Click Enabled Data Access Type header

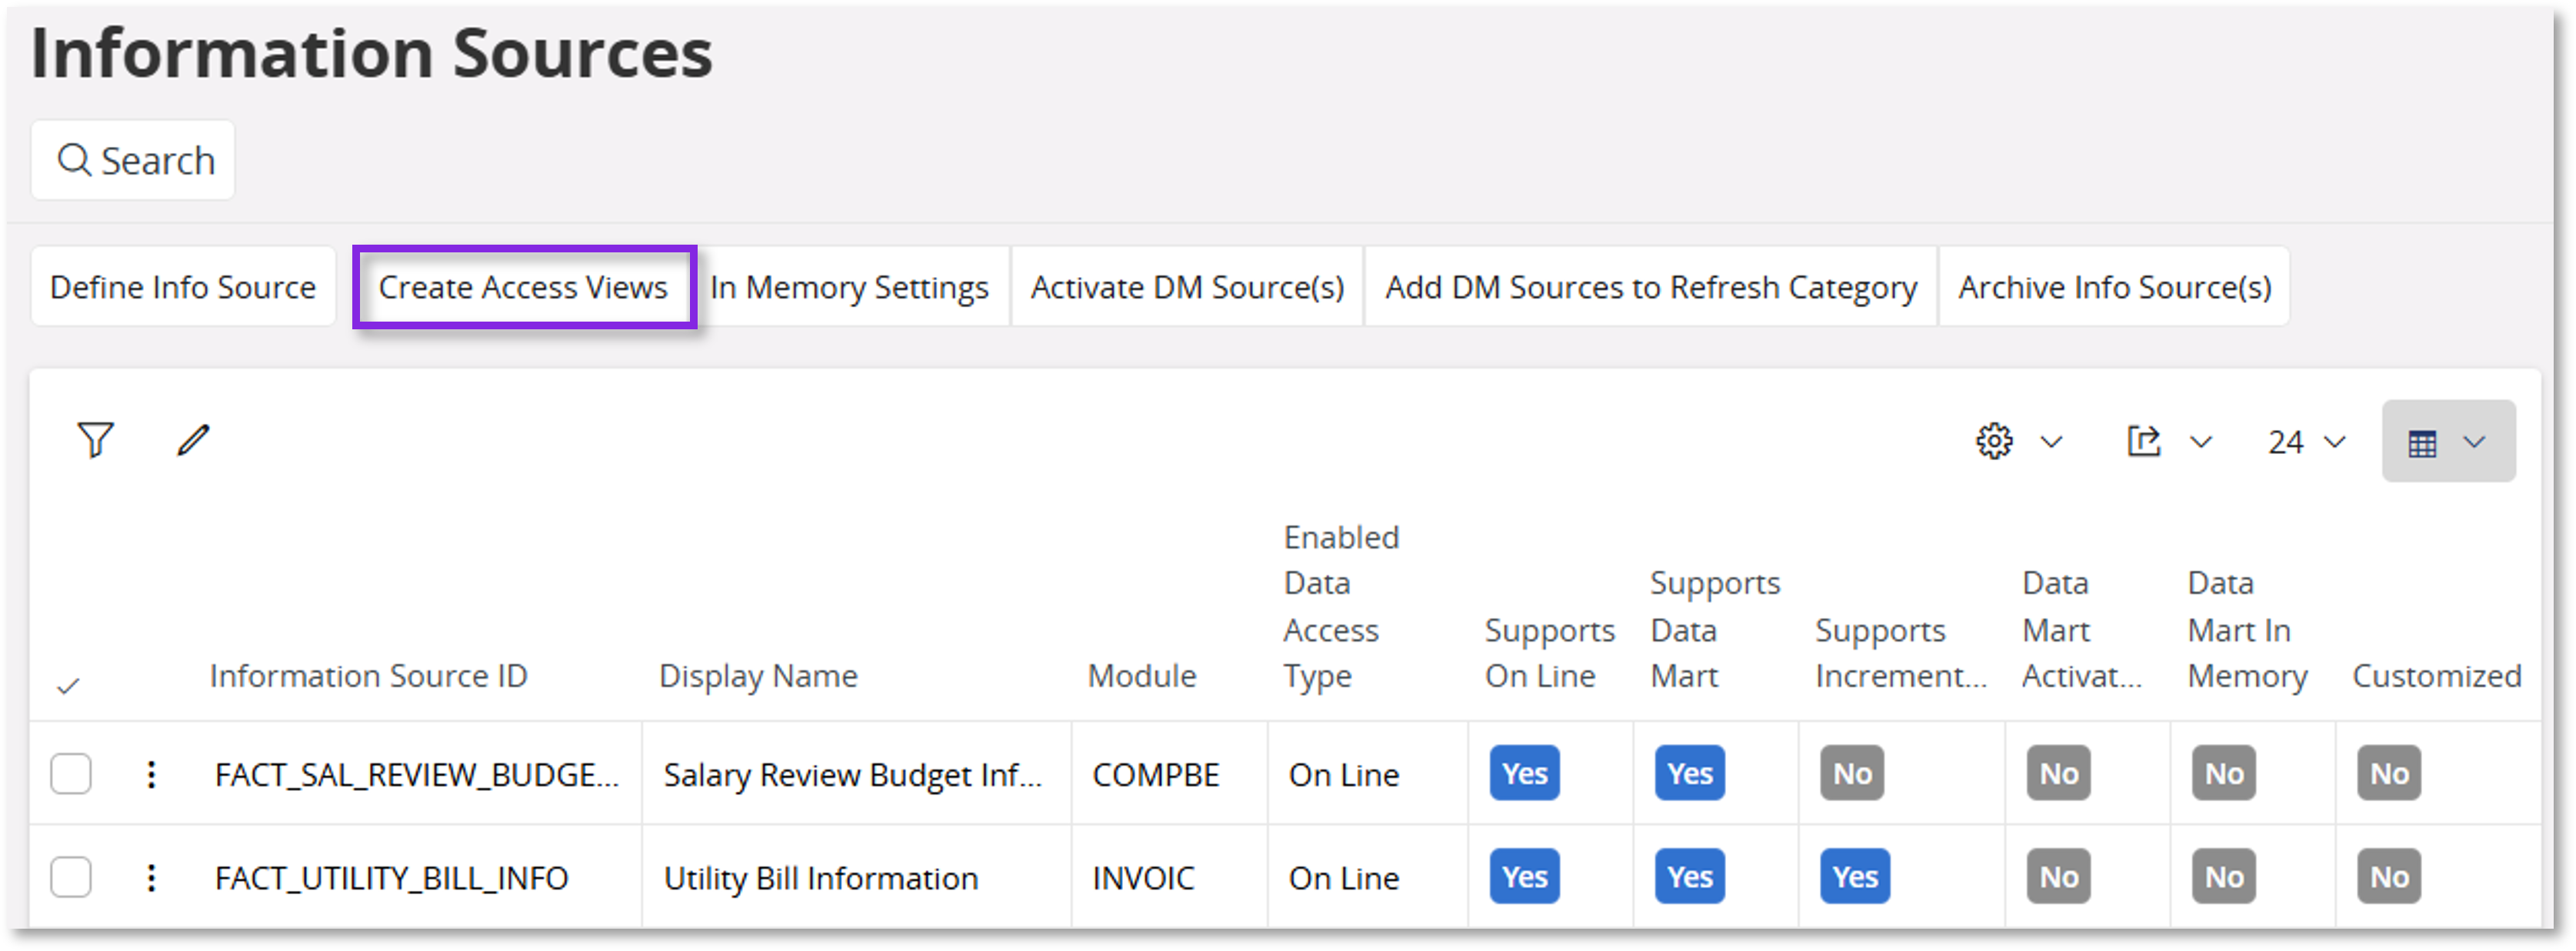(x=1341, y=607)
